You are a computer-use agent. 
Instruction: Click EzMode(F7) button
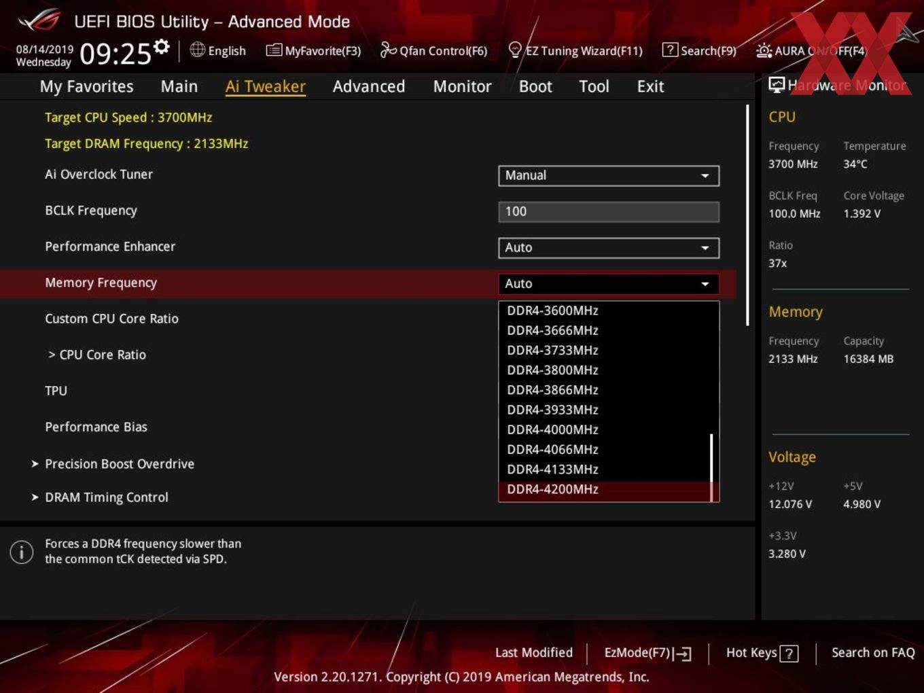click(647, 653)
